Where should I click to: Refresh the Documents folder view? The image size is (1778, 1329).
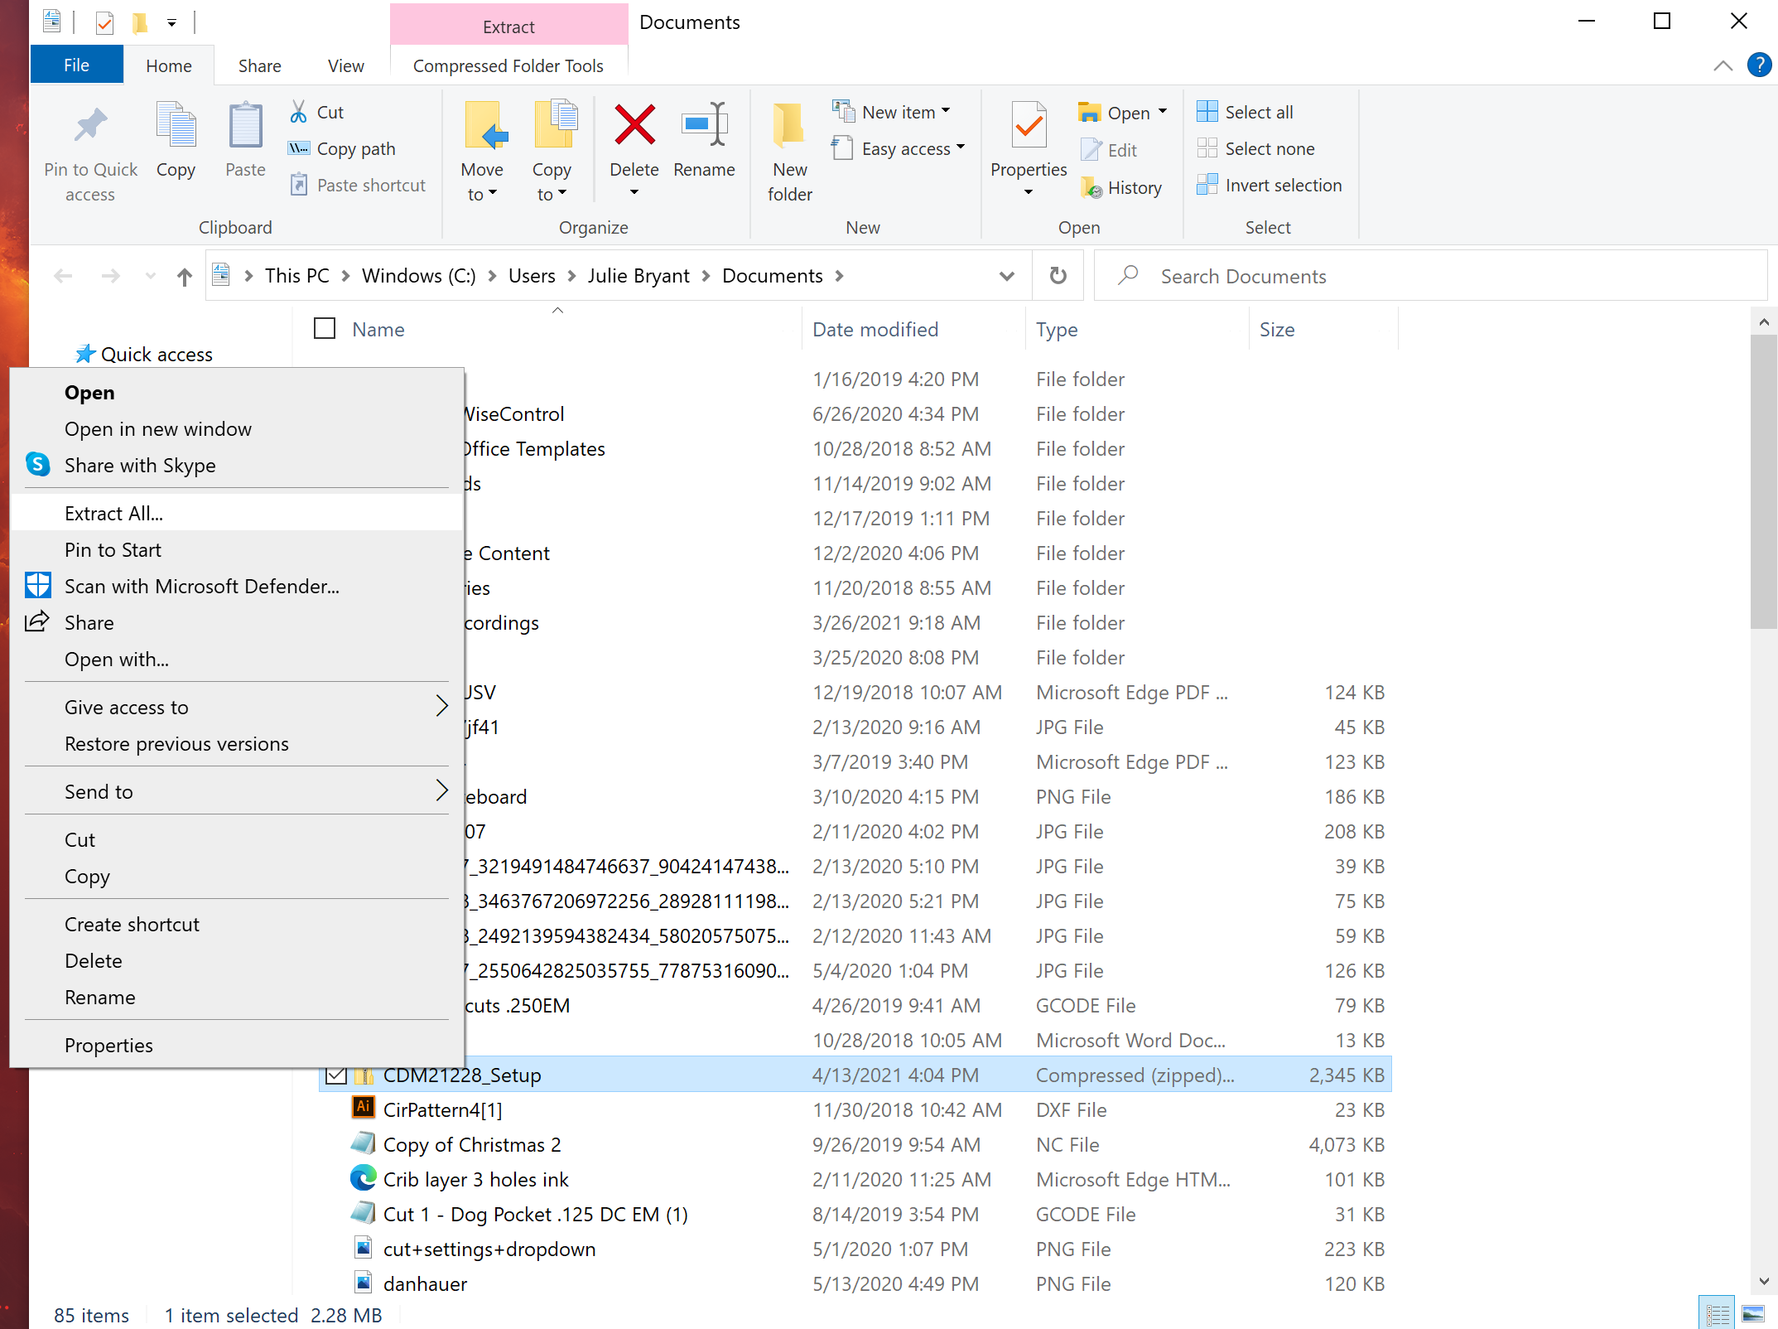(x=1058, y=275)
